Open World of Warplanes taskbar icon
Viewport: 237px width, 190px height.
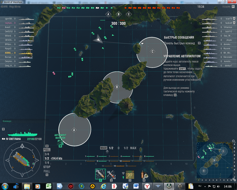[158, 186]
